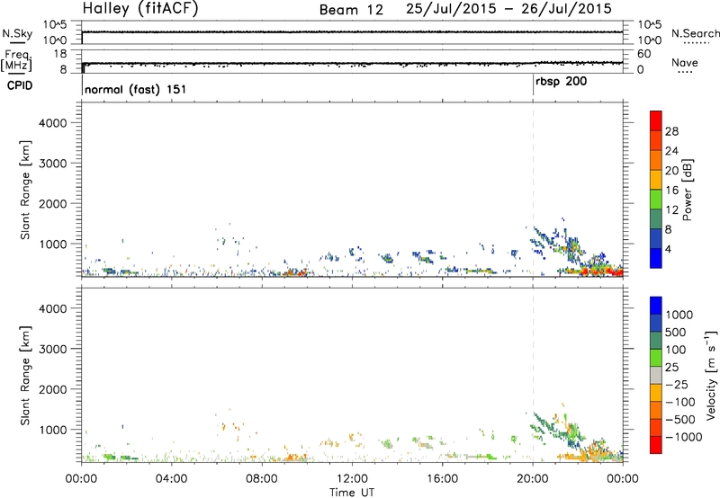
Task: Click the frequency trace line in the Freq. panel
Action: coord(352,63)
